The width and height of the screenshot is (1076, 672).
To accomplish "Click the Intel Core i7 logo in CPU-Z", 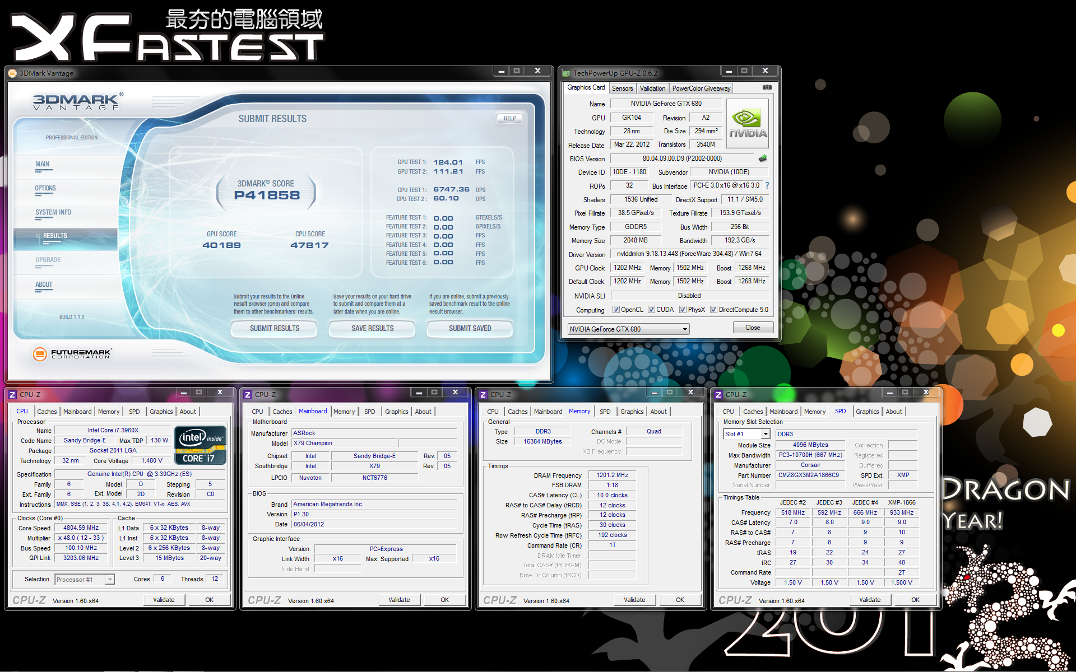I will 201,445.
